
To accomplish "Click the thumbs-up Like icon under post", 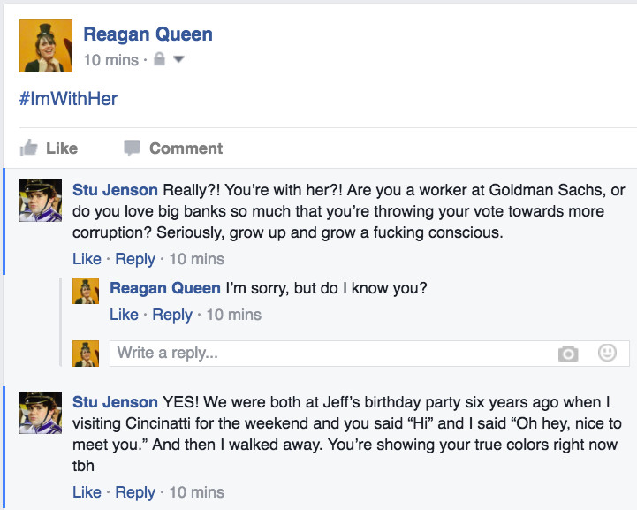I will (28, 148).
